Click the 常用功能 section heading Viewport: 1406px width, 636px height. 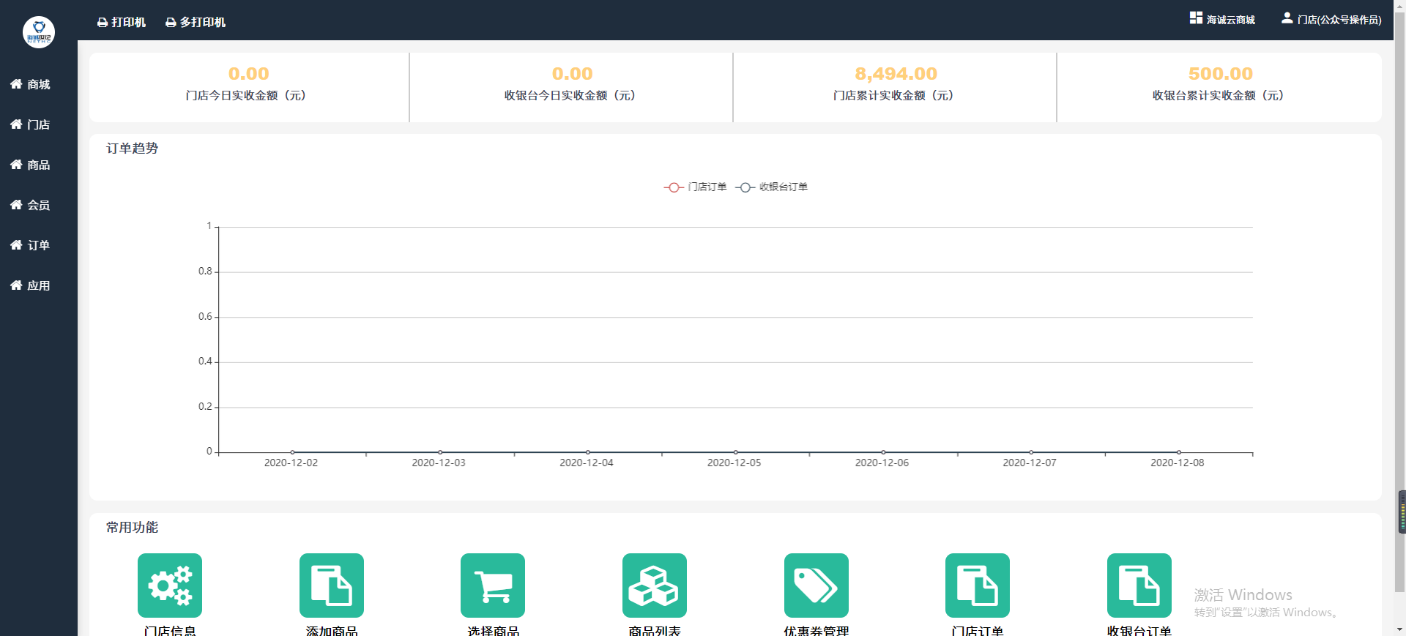pyautogui.click(x=132, y=528)
